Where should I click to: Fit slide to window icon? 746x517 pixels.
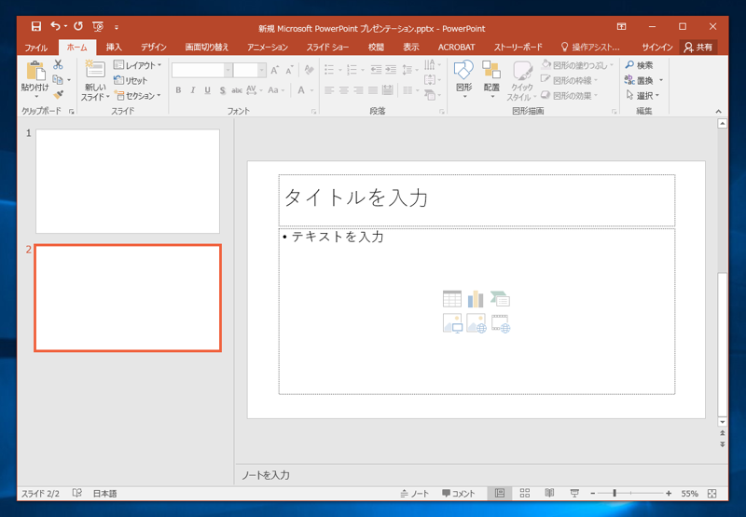click(x=712, y=493)
